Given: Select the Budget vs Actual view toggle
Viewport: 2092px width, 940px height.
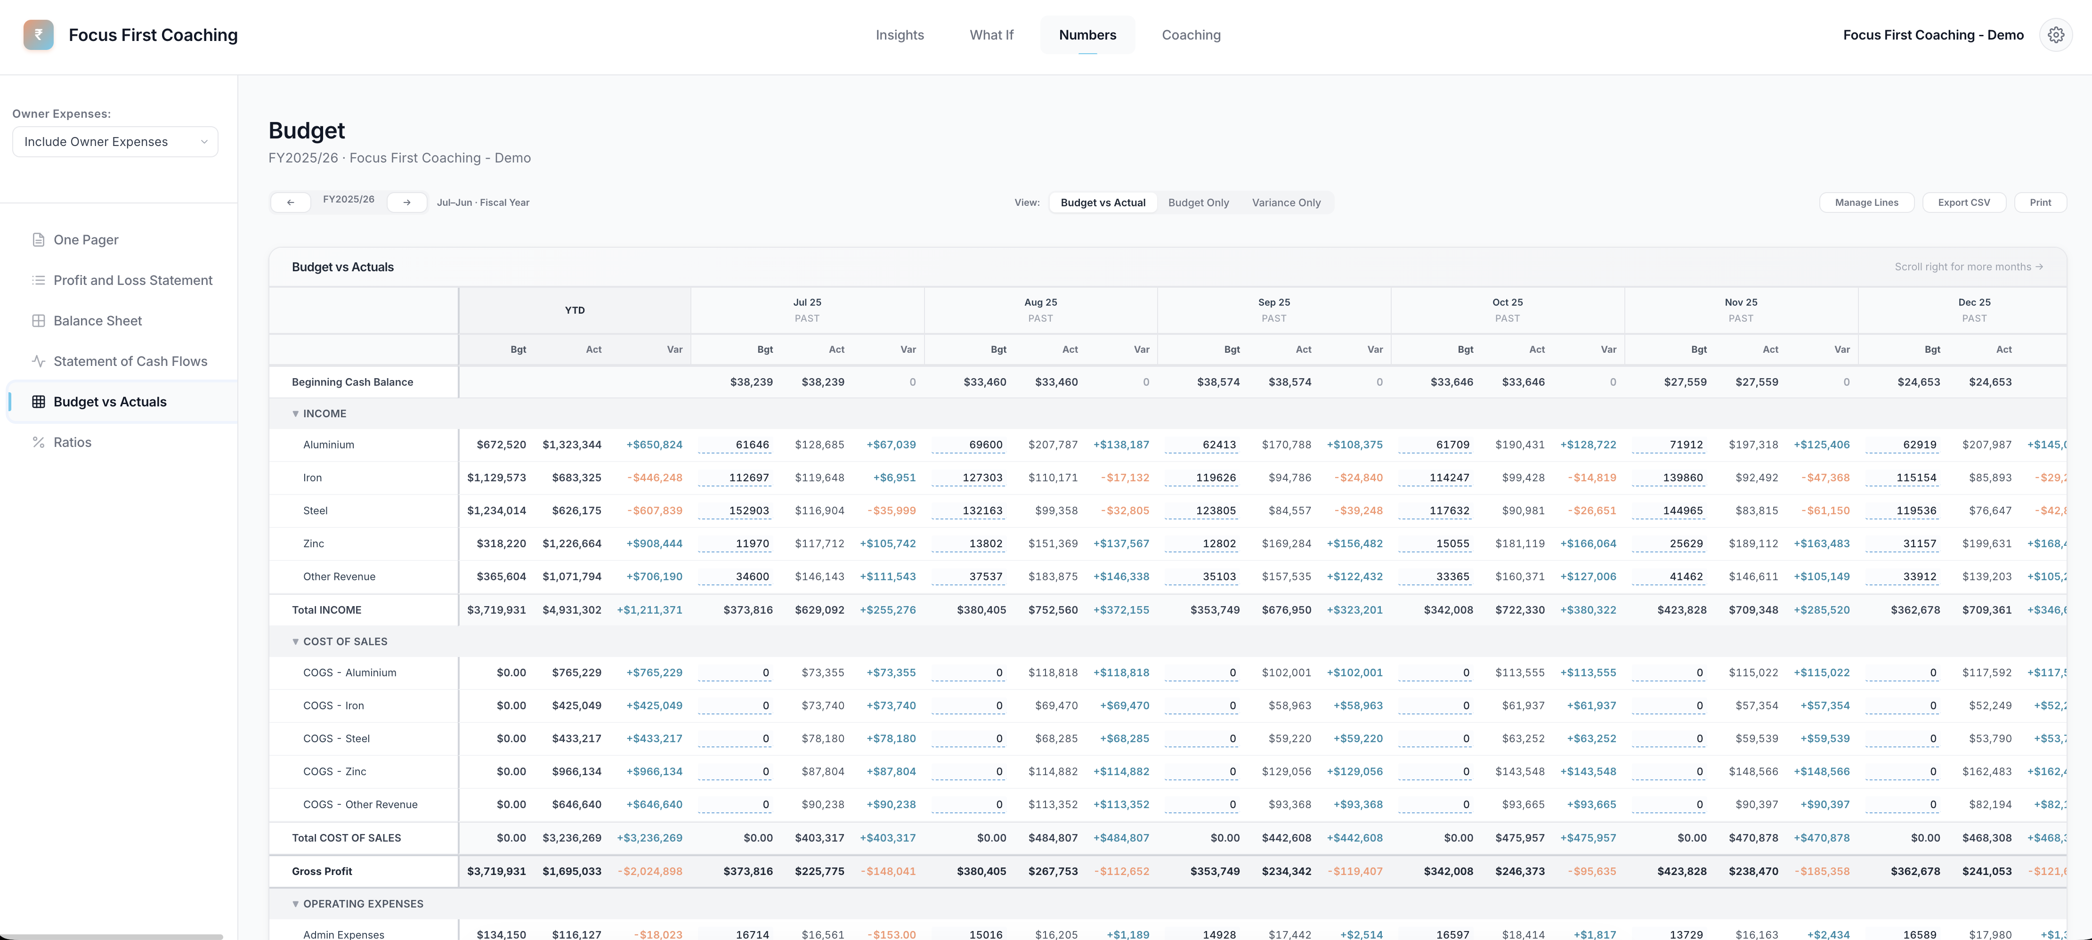Looking at the screenshot, I should [1103, 202].
